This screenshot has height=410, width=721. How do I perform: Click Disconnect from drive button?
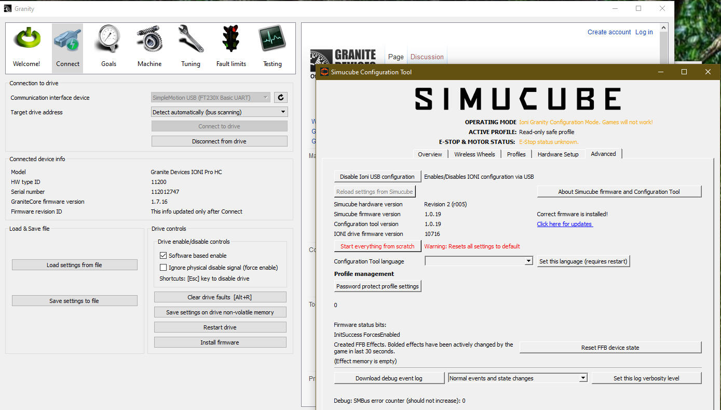point(219,141)
